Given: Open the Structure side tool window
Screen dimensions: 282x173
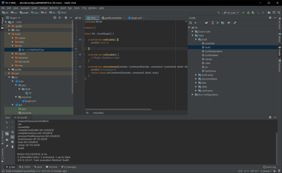Looking at the screenshot, I should pyautogui.click(x=2, y=138).
